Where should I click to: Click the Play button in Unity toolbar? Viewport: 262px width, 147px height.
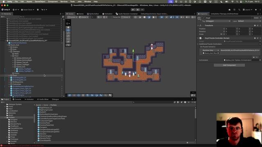tap(133, 10)
